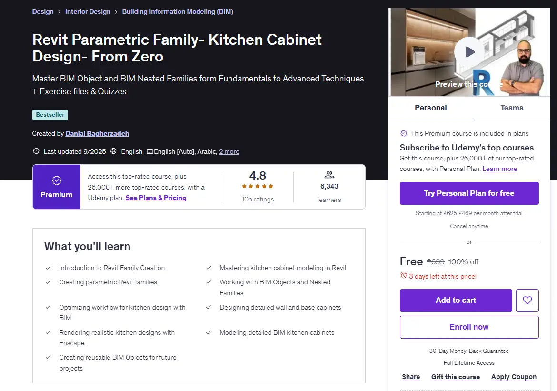Viewport: 557px width, 391px height.
Task: Open instructor Danial Bagherzadeh's profile
Action: 97,134
